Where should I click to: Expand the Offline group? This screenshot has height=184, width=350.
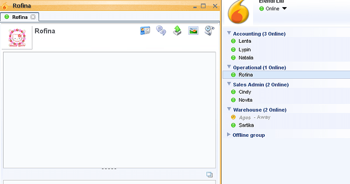coord(229,134)
